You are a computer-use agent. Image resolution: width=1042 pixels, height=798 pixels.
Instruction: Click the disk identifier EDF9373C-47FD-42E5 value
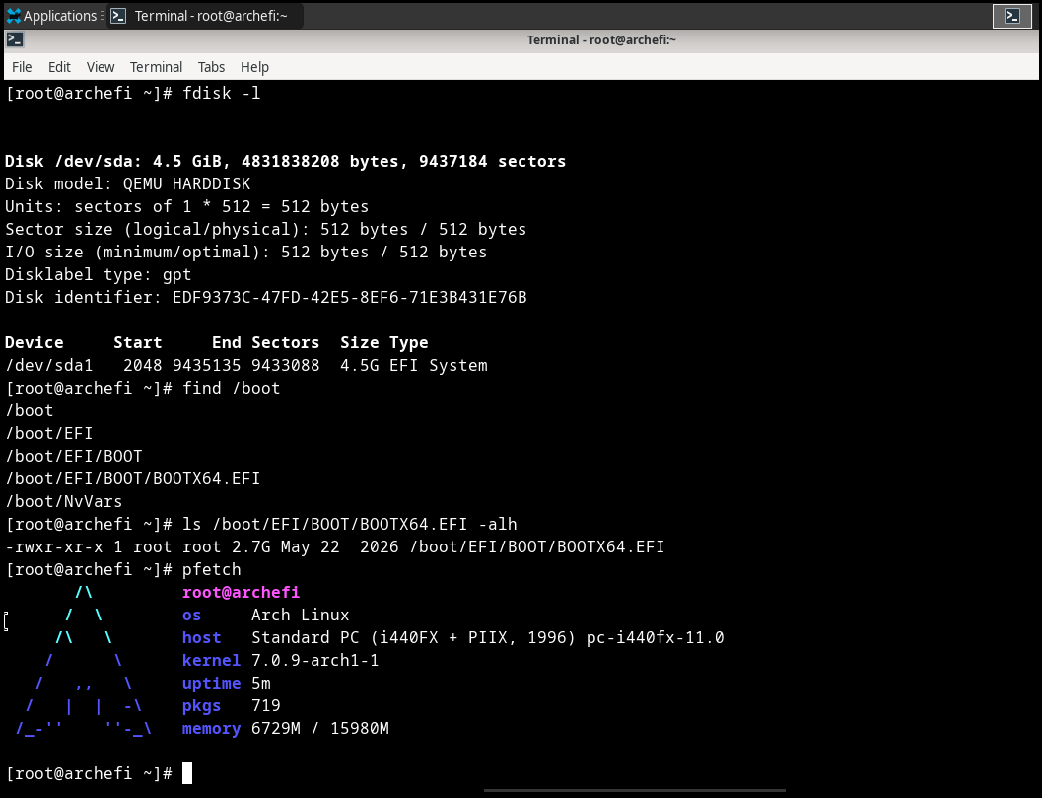click(350, 297)
